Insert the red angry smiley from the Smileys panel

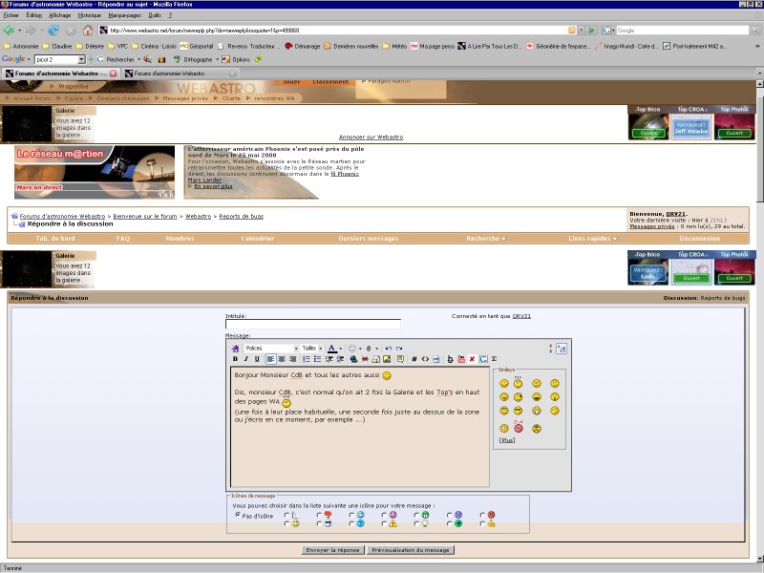(x=519, y=427)
